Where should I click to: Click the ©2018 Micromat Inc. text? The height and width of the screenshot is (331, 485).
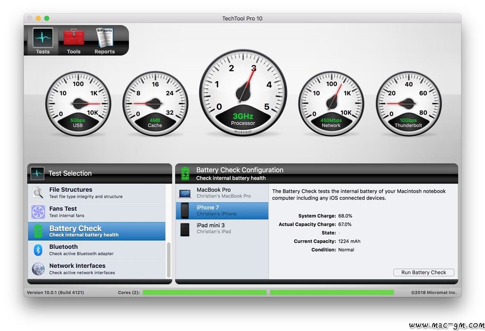pyautogui.click(x=434, y=292)
